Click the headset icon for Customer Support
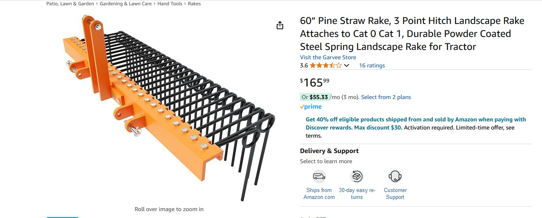The image size is (542, 218). [x=395, y=177]
